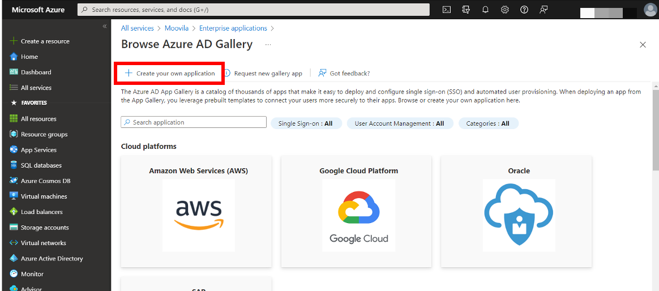Screen dimensions: 659x291
Task: Click Request new gallery app
Action: (263, 74)
